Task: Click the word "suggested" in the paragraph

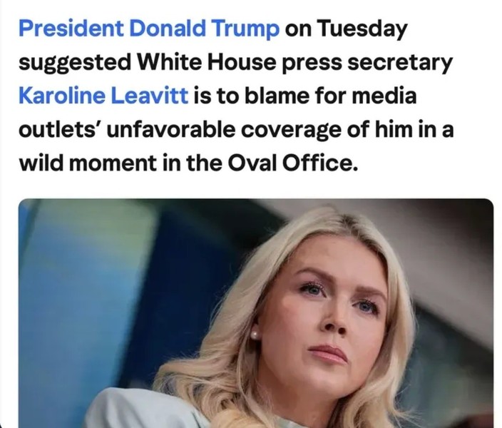Action: point(75,63)
